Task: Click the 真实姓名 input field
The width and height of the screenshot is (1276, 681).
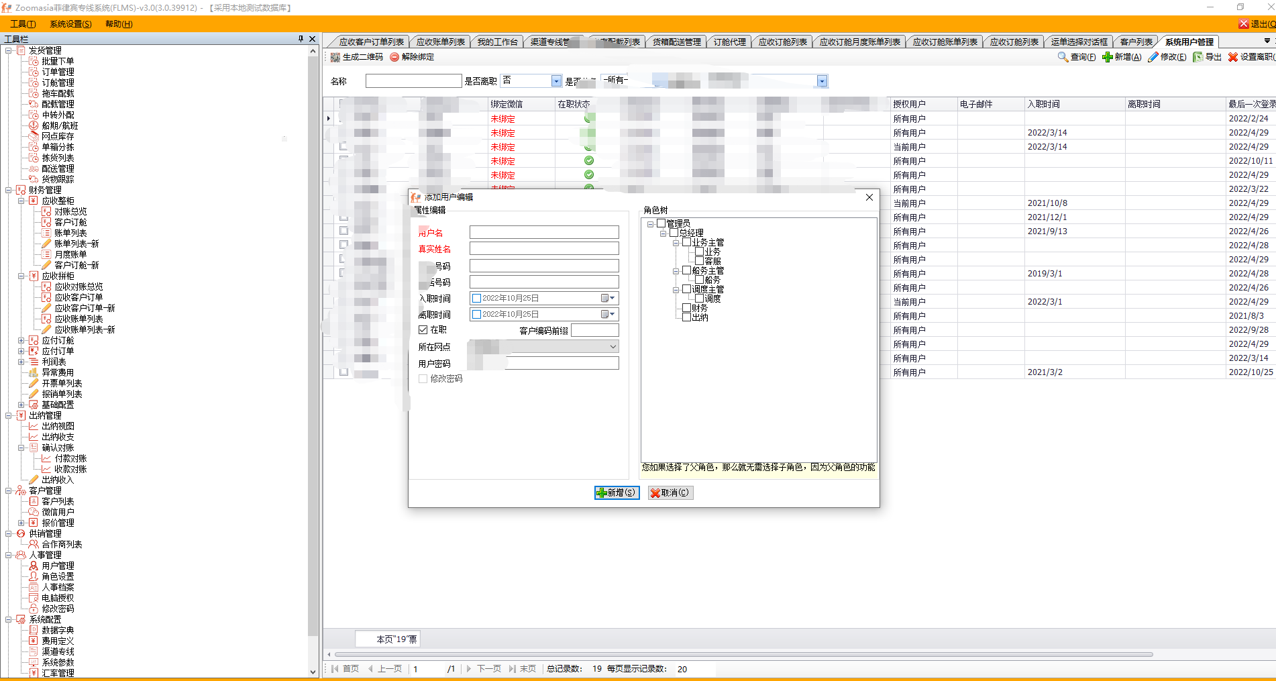Action: (543, 249)
